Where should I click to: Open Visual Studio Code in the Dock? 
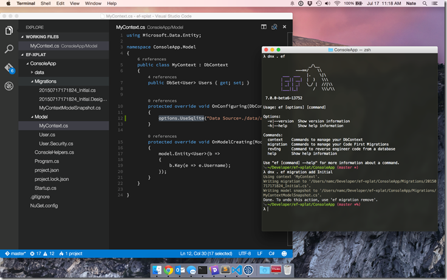pyautogui.click(x=237, y=270)
